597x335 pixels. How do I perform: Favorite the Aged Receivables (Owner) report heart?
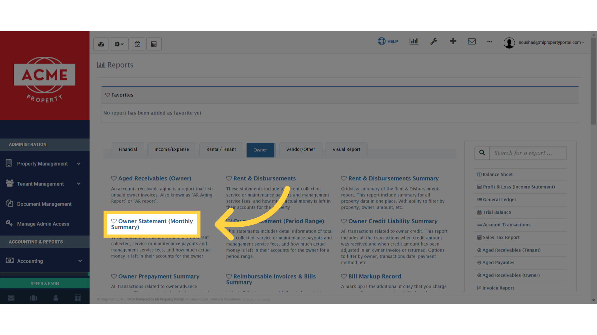(x=114, y=178)
